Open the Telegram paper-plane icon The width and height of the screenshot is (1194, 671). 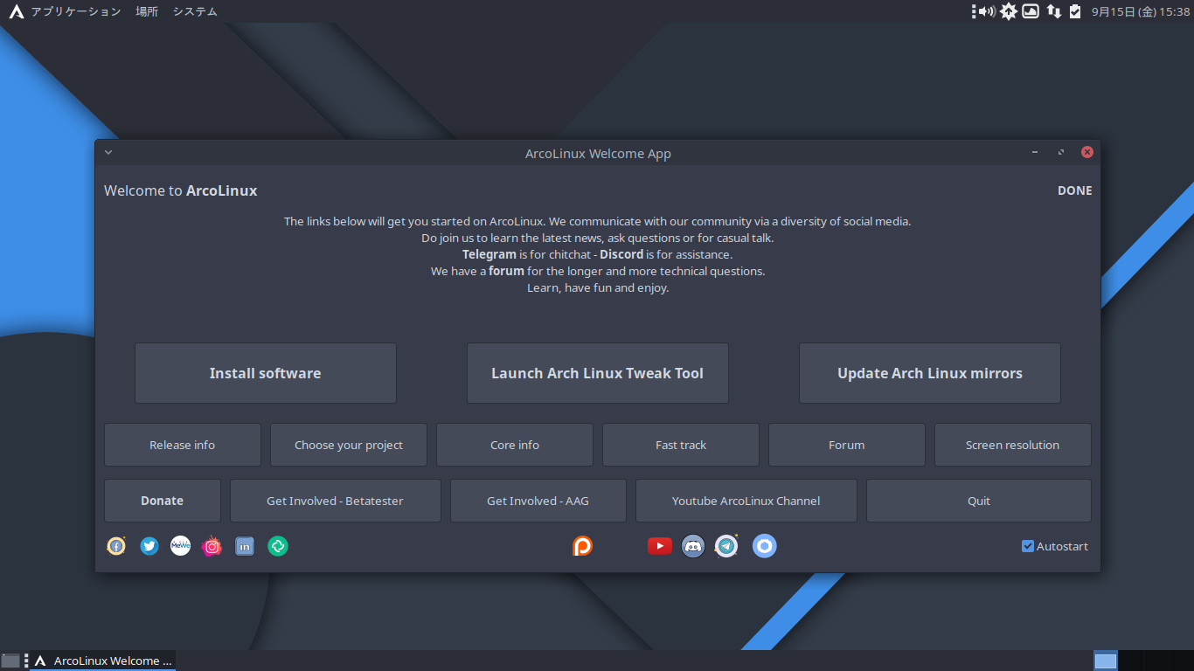pyautogui.click(x=726, y=546)
